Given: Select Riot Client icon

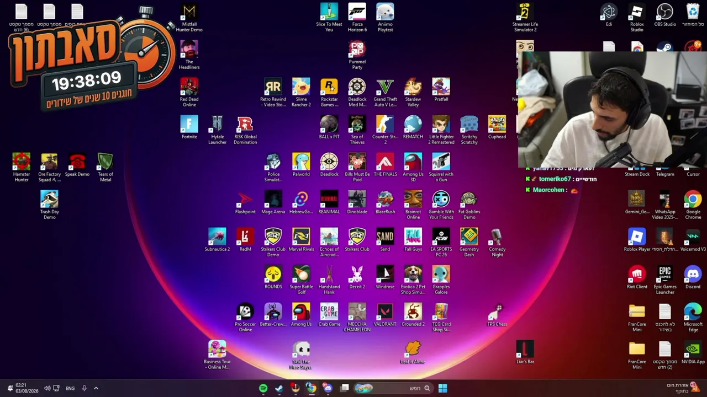Looking at the screenshot, I should click(637, 277).
